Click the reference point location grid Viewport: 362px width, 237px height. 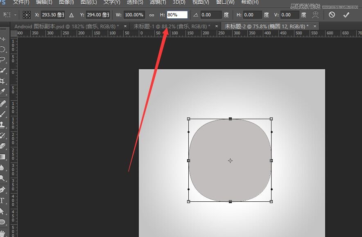27,15
